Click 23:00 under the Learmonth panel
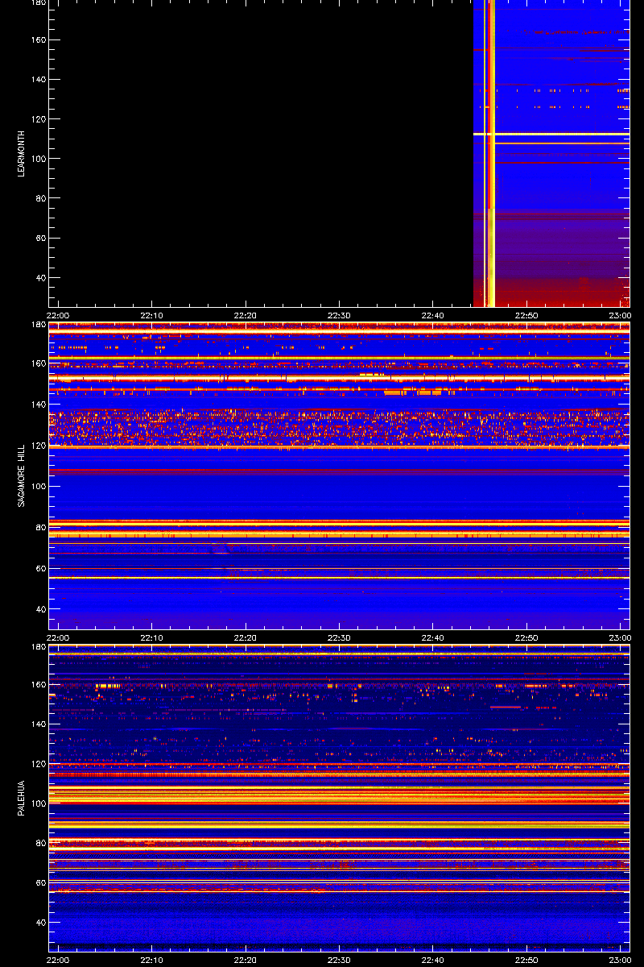Viewport: 644px width, 967px height. tap(620, 315)
